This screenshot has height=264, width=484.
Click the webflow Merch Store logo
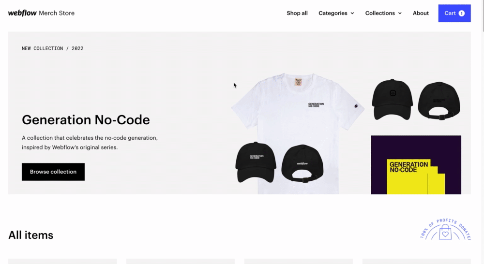(x=41, y=13)
